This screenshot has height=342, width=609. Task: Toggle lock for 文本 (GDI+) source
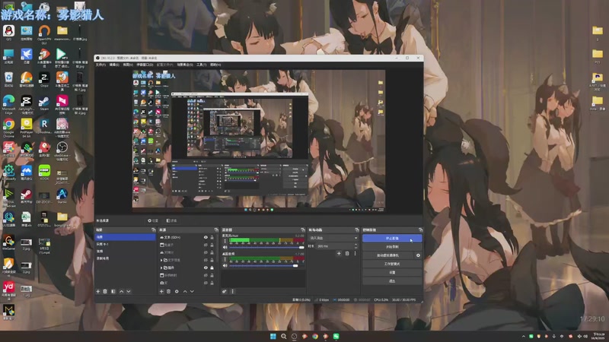(212, 237)
